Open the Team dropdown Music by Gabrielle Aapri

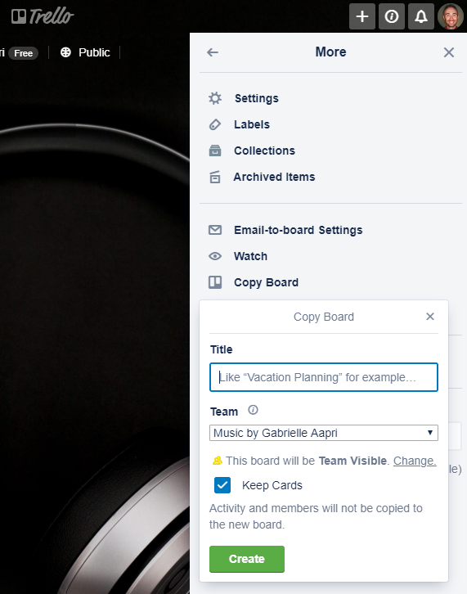tap(324, 433)
